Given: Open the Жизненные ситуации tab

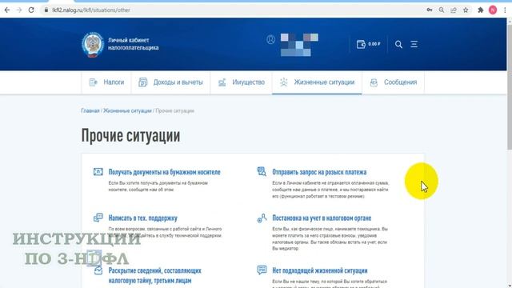Looking at the screenshot, I should (x=317, y=82).
